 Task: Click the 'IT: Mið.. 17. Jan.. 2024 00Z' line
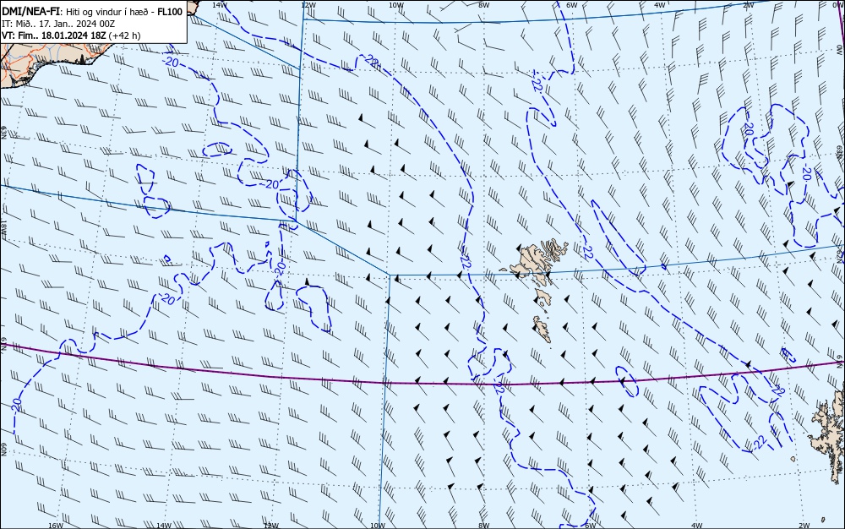coord(58,24)
